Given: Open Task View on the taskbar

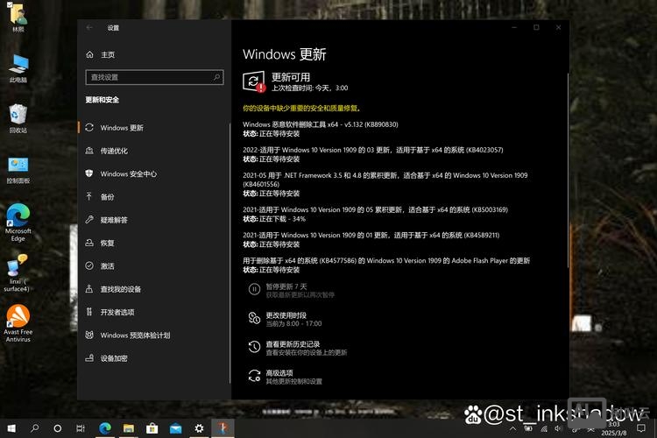Looking at the screenshot, I should coord(81,428).
